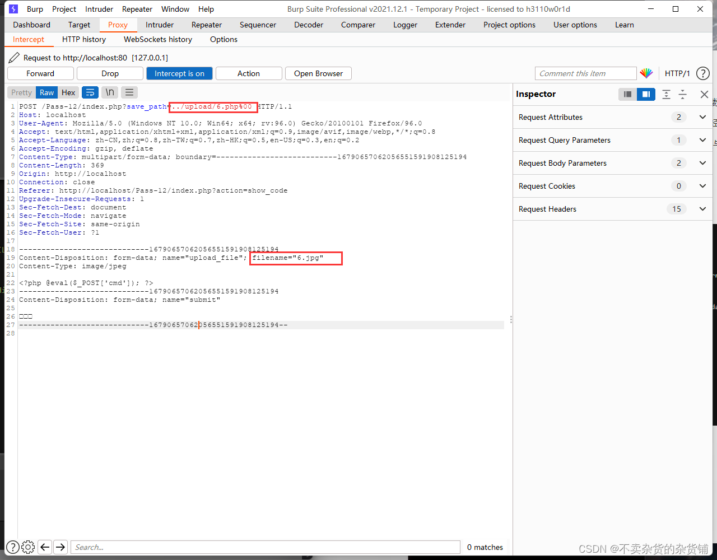The image size is (717, 560).
Task: Select Proxy Options sub-tab
Action: point(224,39)
